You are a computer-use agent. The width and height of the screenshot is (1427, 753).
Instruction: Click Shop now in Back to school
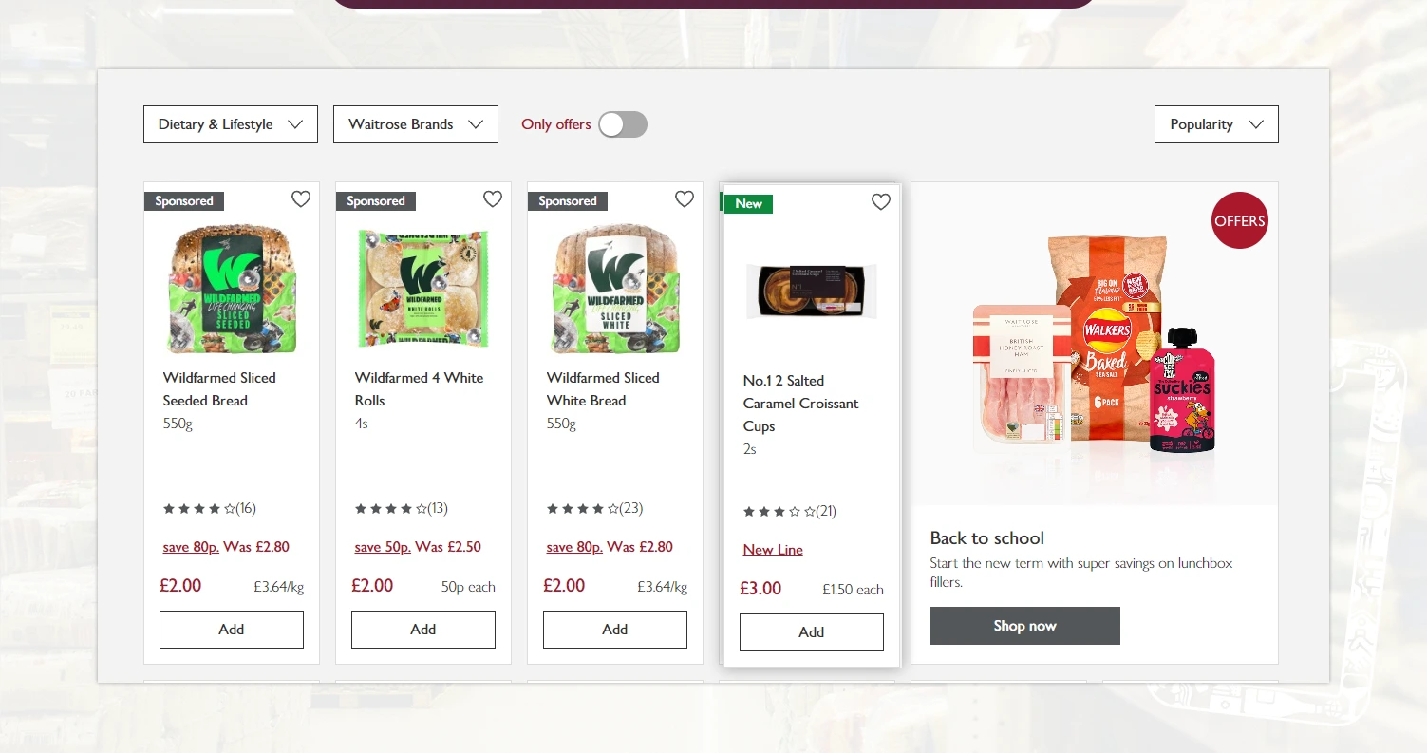[x=1025, y=626]
